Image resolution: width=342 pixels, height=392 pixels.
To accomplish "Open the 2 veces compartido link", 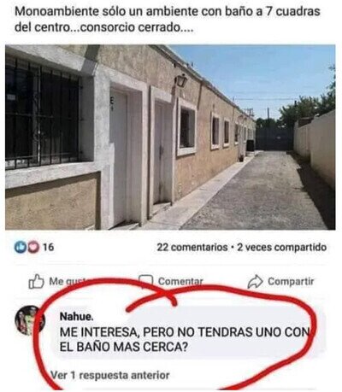I will click(x=281, y=247).
